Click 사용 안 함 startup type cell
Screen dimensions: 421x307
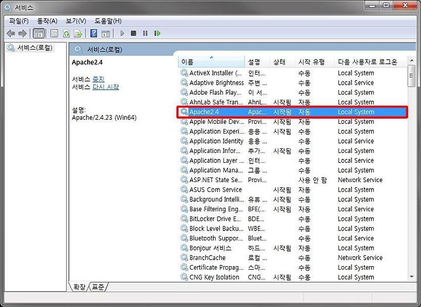pyautogui.click(x=312, y=180)
